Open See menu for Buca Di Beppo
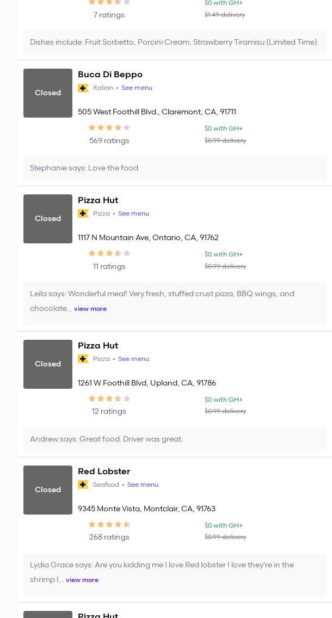The height and width of the screenshot is (618, 332). tap(137, 88)
